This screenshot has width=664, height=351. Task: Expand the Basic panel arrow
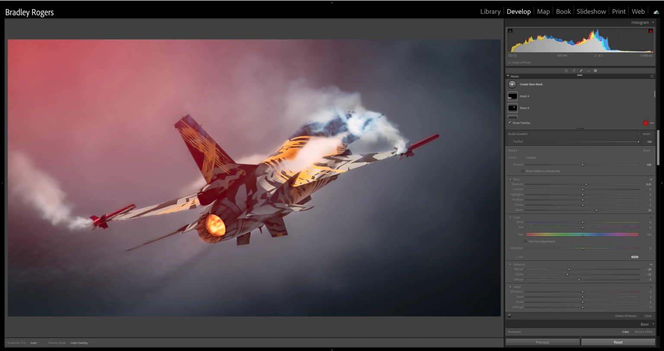[x=653, y=324]
